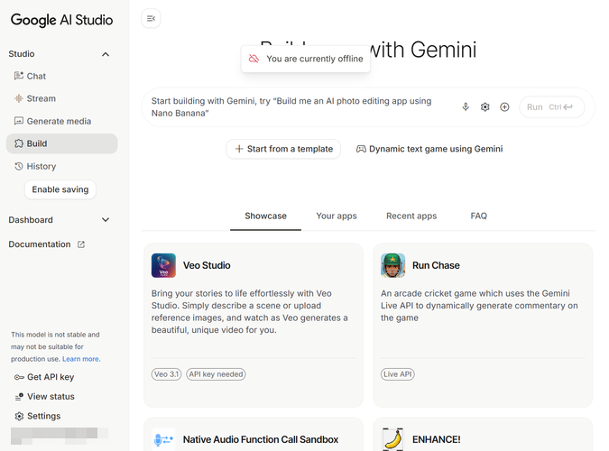Image resolution: width=609 pixels, height=451 pixels.
Task: Click Start from a template button
Action: tap(283, 149)
